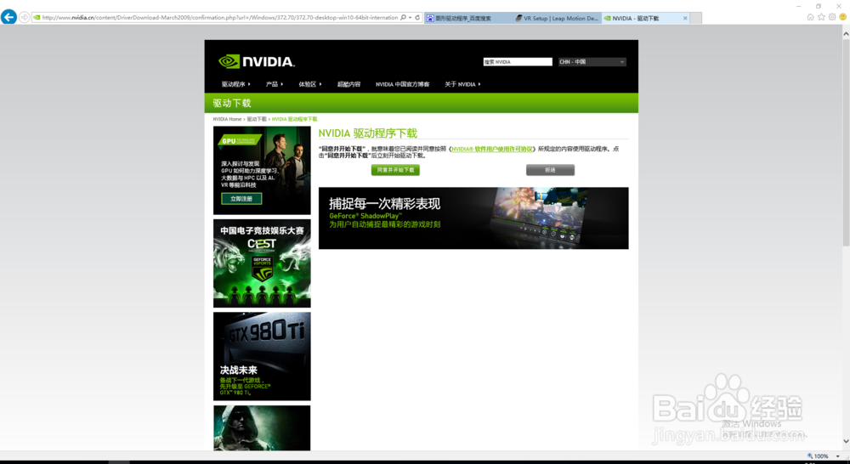Open the GTX 980 Ti 决战未来 banner

[x=262, y=356]
